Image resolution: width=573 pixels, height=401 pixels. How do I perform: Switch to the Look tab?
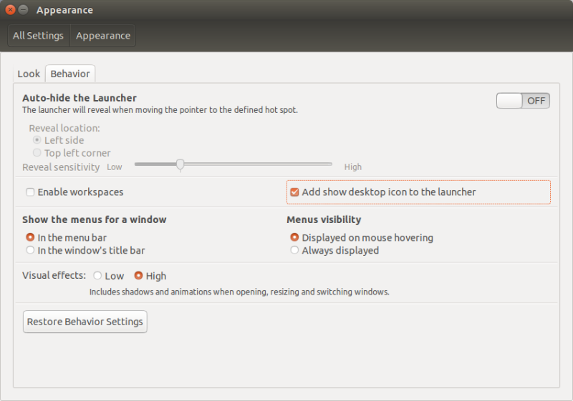(x=29, y=74)
